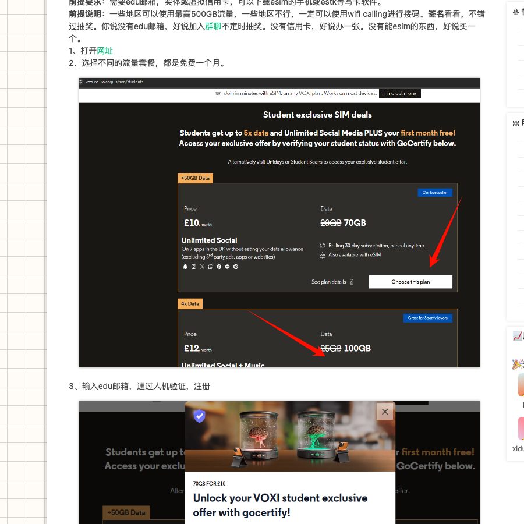Click the WhatsApp icon
The image size is (524, 524).
[210, 267]
